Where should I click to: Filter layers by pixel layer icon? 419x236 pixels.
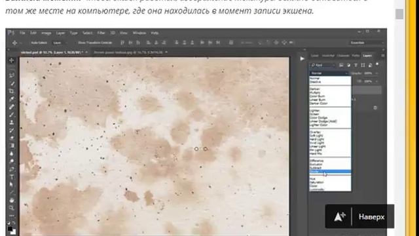tap(341, 65)
